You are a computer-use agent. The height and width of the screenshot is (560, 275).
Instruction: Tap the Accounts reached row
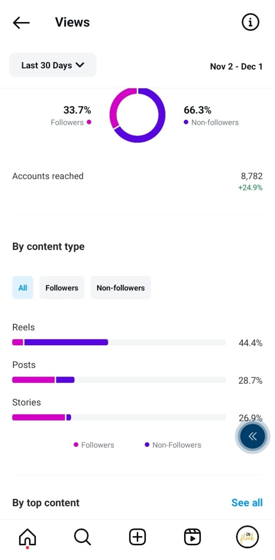coord(137,182)
